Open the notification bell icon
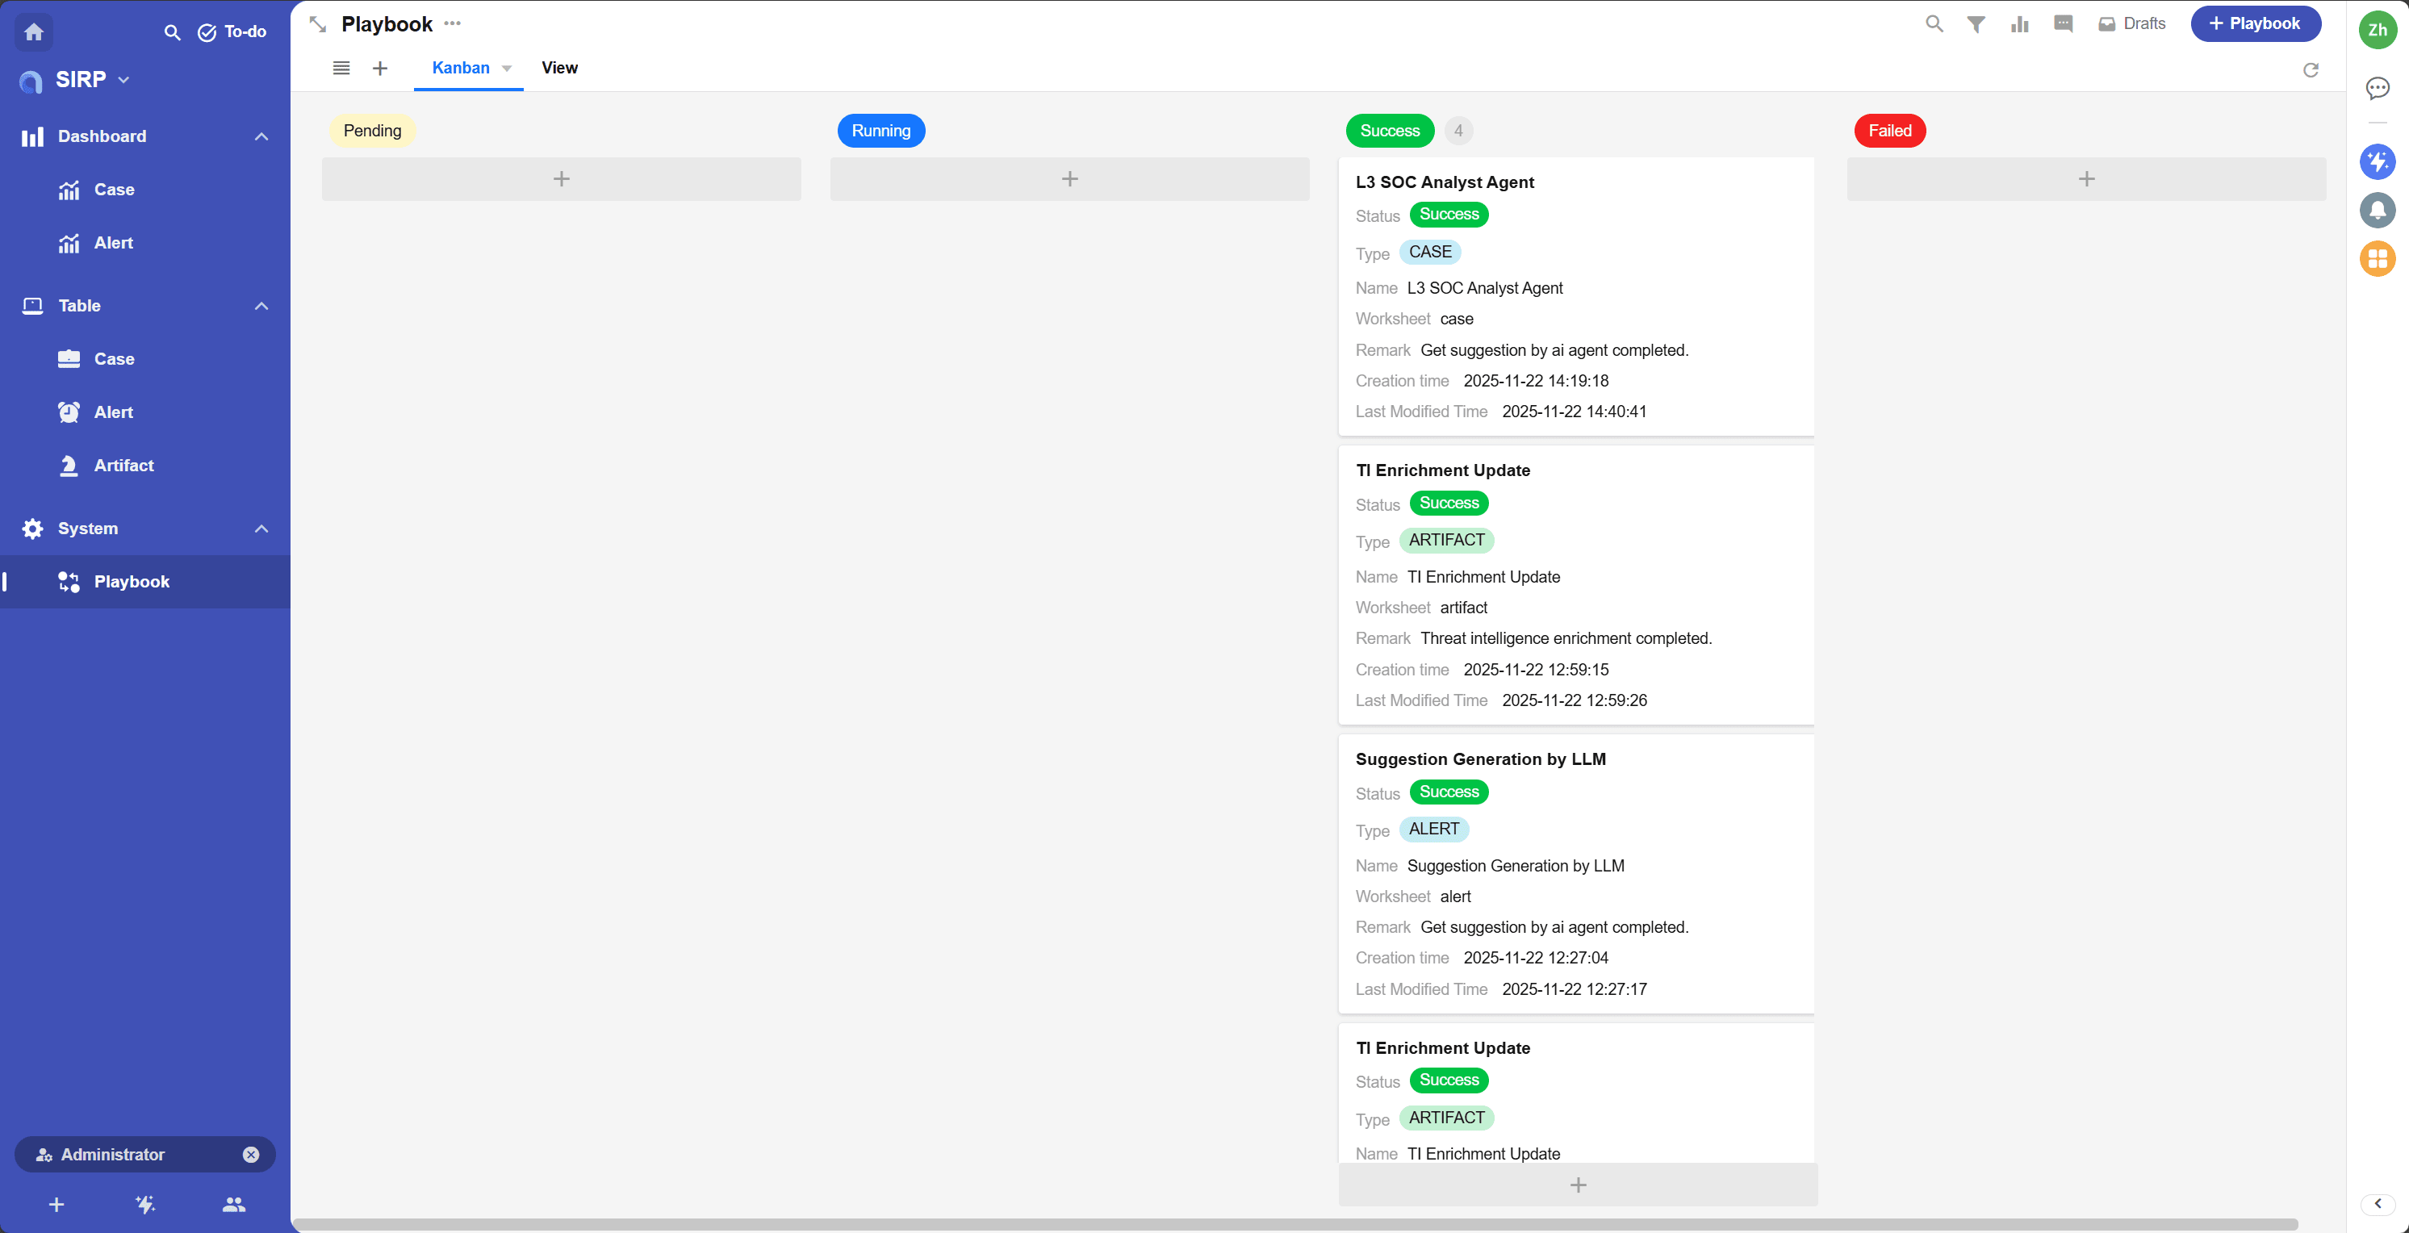Screen dimensions: 2409x1233 [2376, 209]
